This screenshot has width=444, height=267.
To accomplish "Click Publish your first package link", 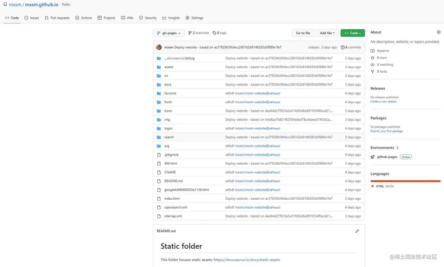I will (x=386, y=131).
